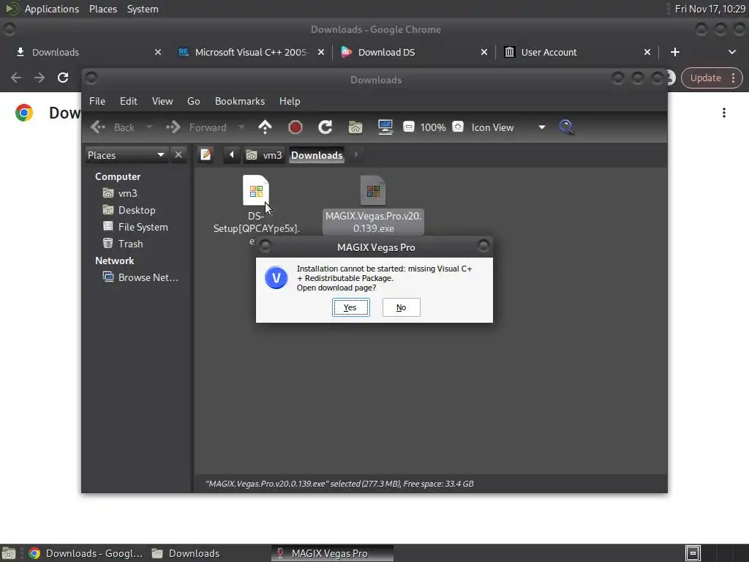Toggle text location entry pencil icon

[x=206, y=155]
